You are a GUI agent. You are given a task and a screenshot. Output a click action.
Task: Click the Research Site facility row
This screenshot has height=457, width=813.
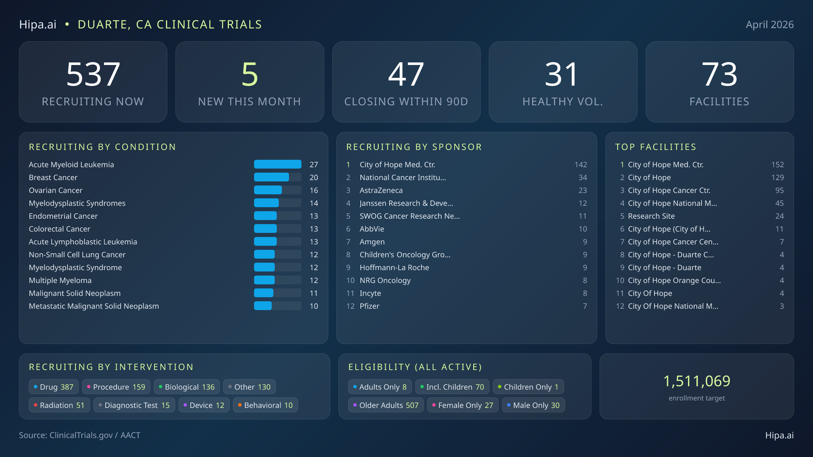pos(700,216)
